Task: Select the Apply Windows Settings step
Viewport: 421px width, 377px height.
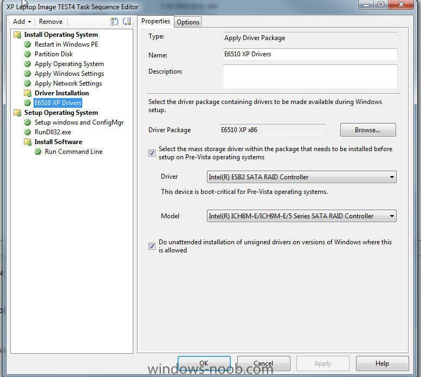Action: pyautogui.click(x=69, y=74)
